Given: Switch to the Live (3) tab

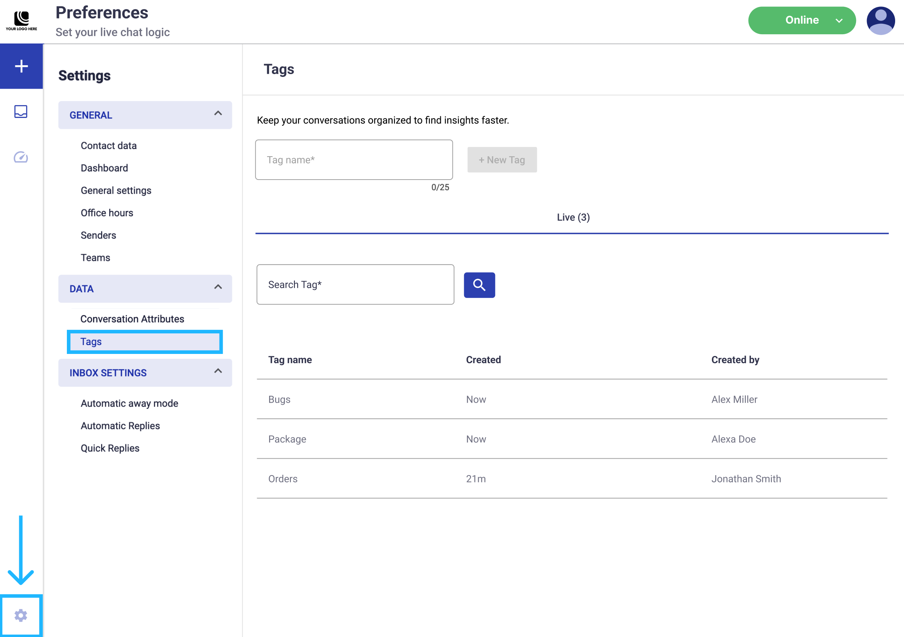Looking at the screenshot, I should click(573, 217).
